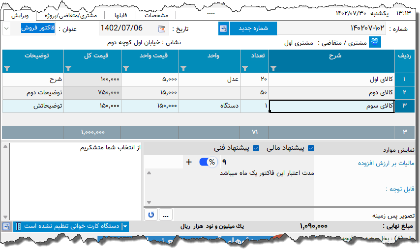This screenshot has height=249, width=420.
Task: Click the دستگاه کارت خوانی تنظیم نشده است button
Action: (71, 226)
